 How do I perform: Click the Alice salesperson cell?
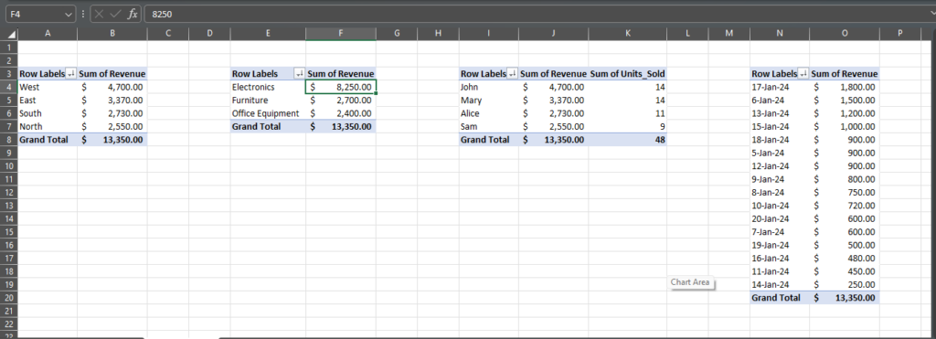[489, 113]
